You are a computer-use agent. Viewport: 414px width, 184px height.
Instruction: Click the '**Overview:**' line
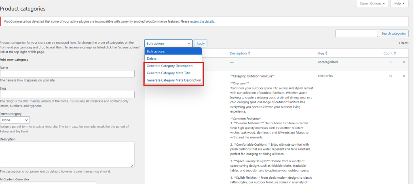click(x=239, y=83)
